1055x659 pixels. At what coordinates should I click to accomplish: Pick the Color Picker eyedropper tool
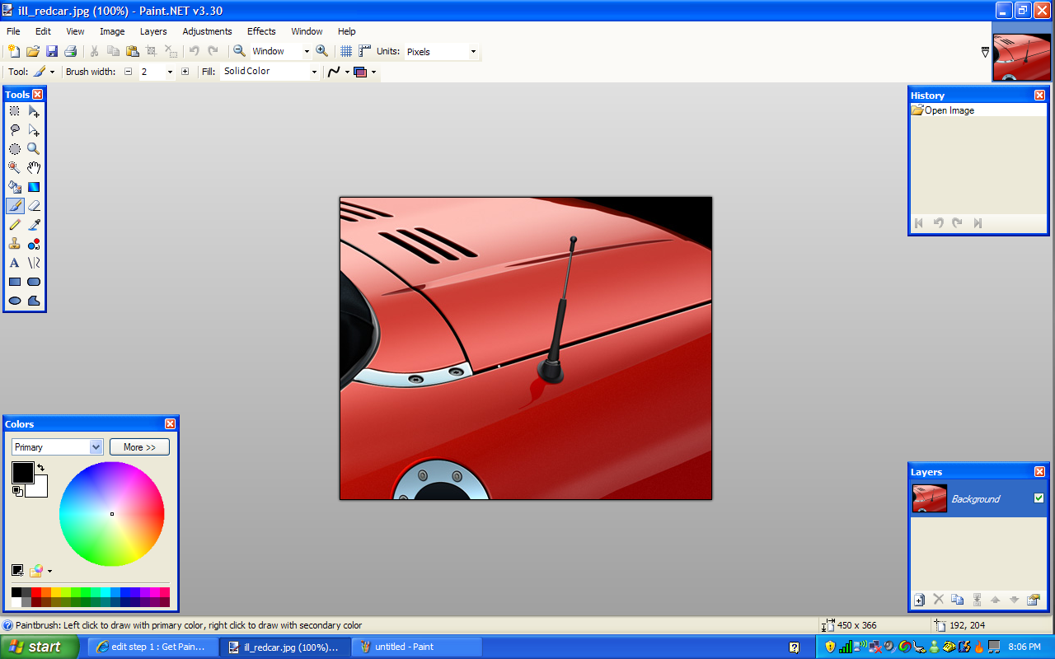pyautogui.click(x=34, y=225)
